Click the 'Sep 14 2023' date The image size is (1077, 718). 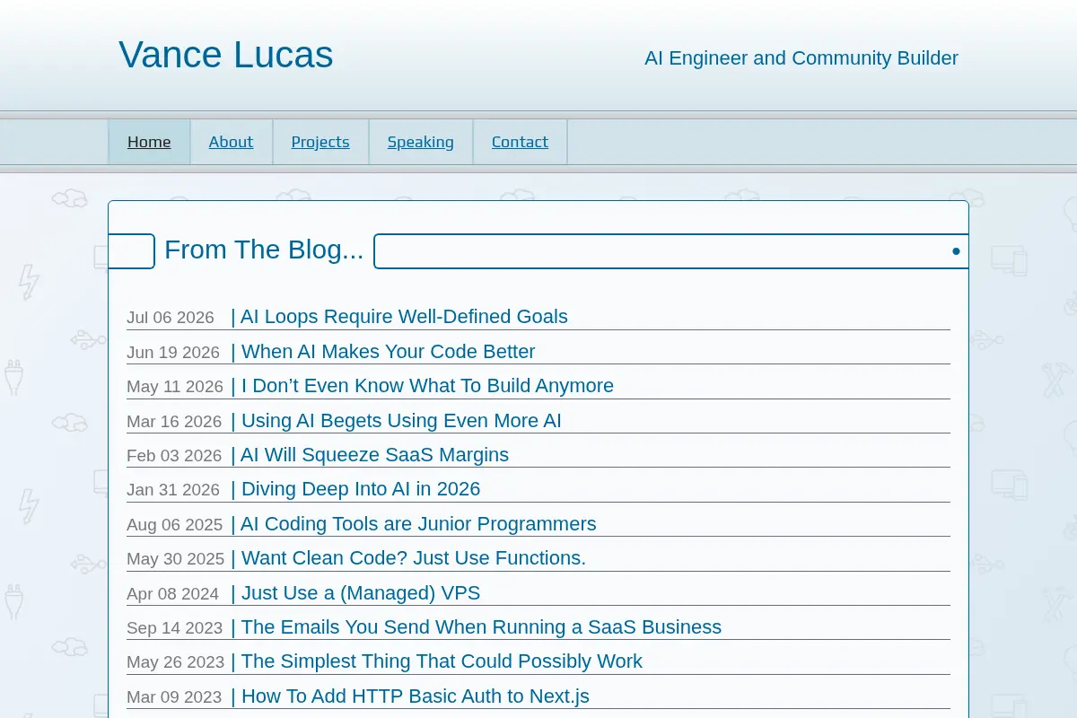pos(175,628)
